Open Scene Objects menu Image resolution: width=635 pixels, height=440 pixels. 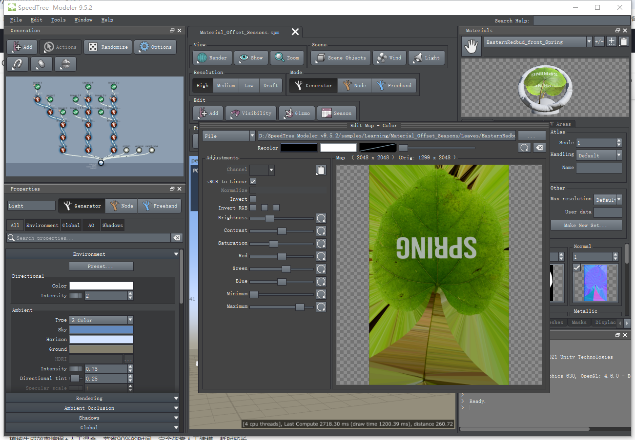[x=341, y=57]
